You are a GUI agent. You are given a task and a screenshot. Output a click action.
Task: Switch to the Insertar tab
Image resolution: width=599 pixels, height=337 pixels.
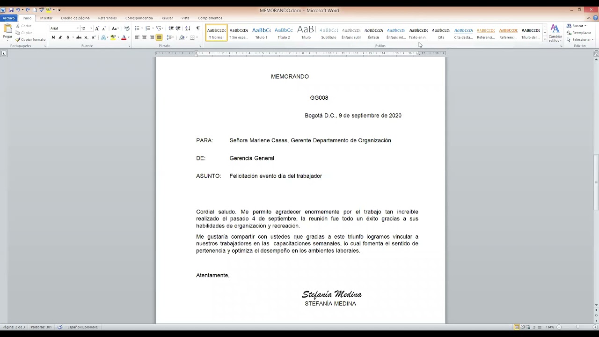[46, 18]
